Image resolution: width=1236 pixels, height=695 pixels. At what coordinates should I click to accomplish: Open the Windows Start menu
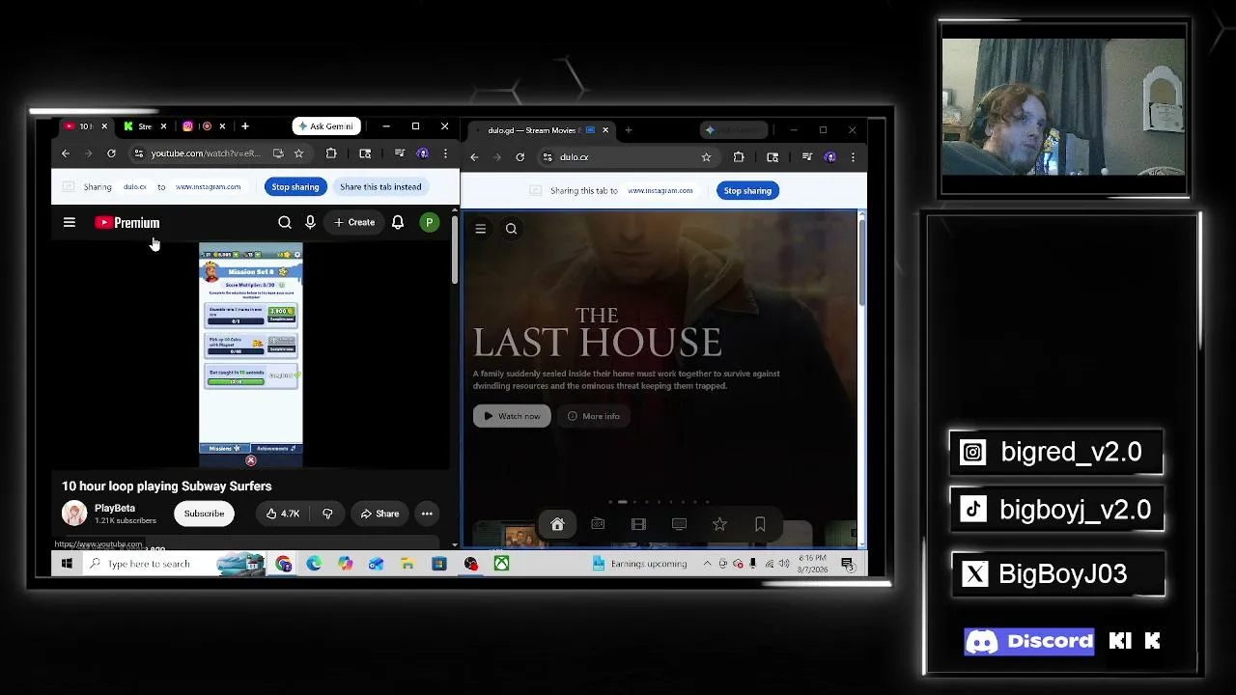click(x=67, y=564)
